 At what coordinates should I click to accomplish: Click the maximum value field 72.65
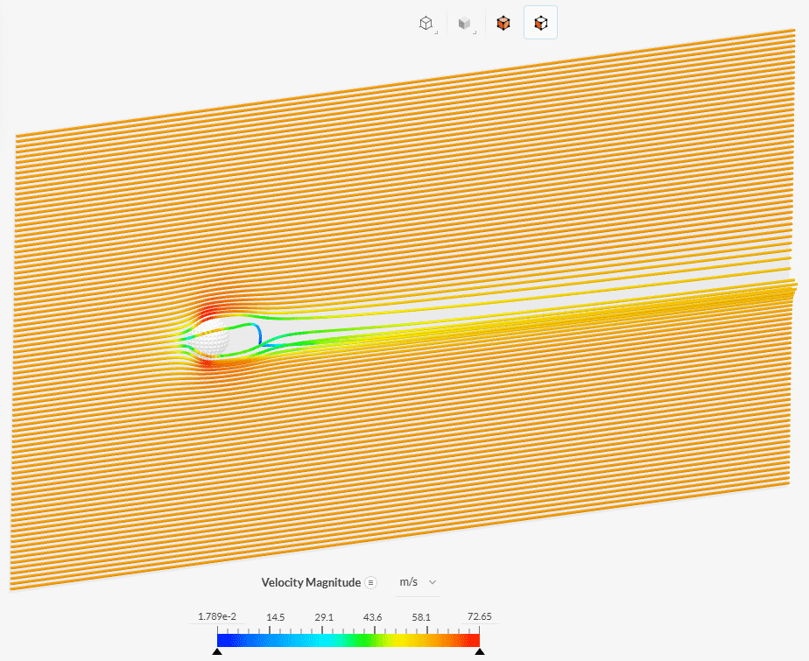point(479,616)
